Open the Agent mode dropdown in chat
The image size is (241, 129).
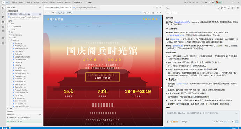[186, 122]
